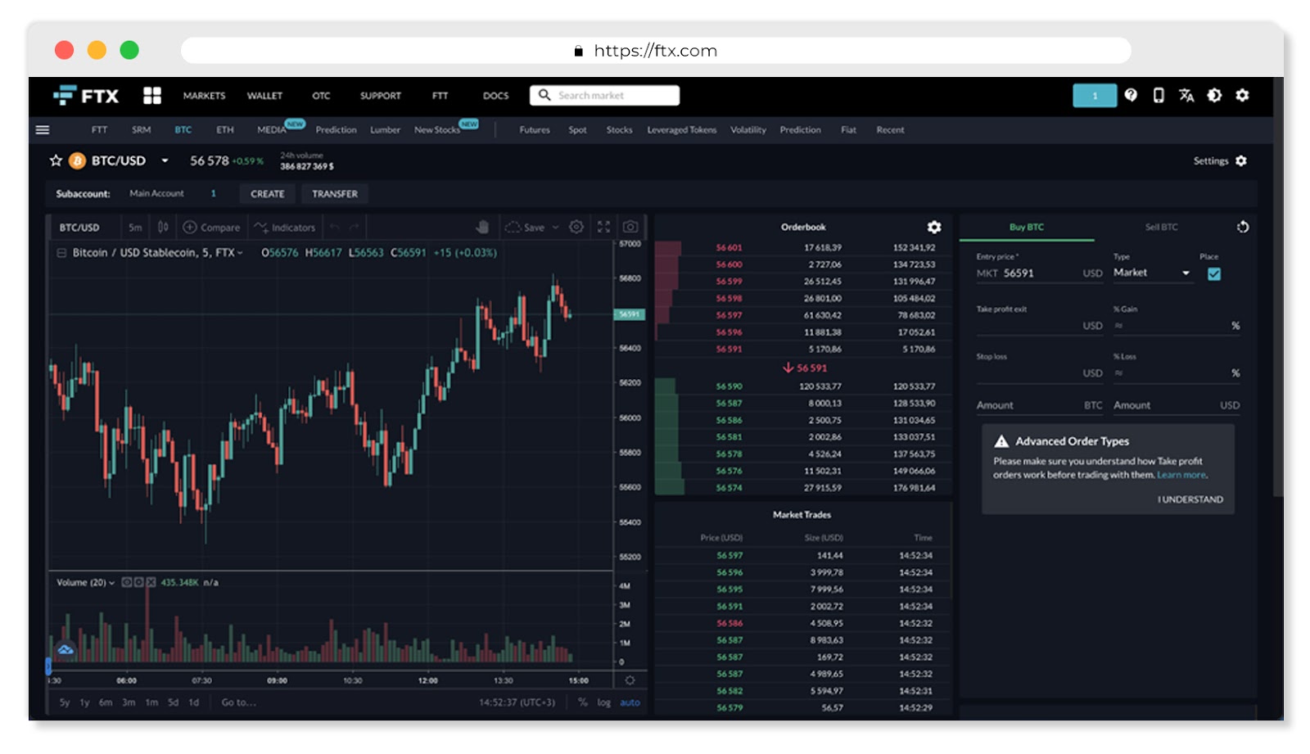
Task: Click the CREATE subaccount button
Action: tap(268, 194)
